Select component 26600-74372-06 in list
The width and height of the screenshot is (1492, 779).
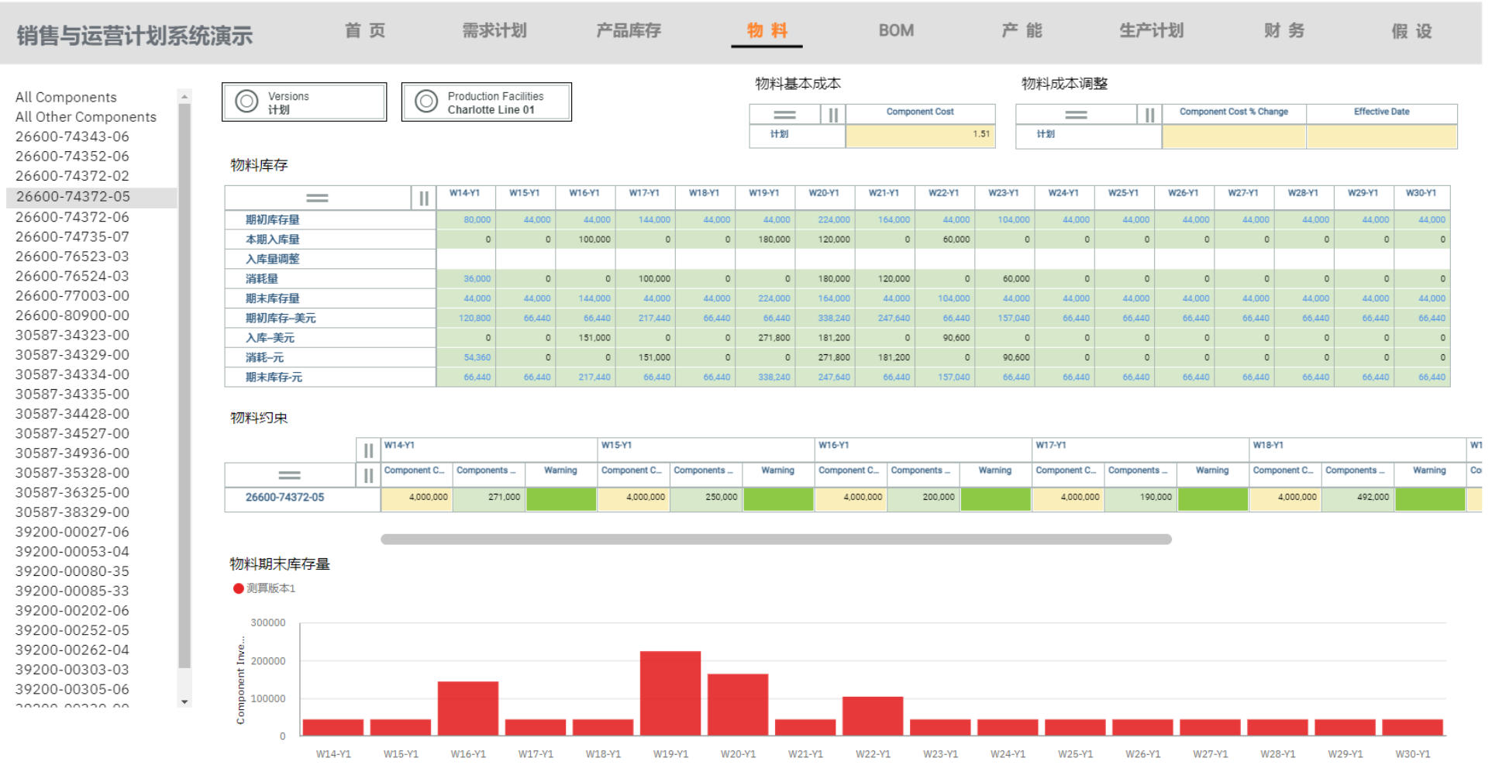coord(72,217)
